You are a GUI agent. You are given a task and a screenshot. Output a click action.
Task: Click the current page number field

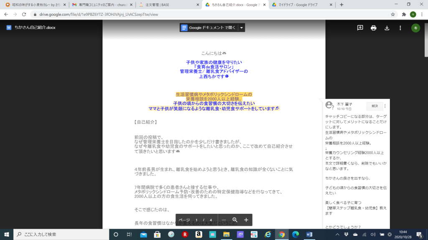(196, 220)
